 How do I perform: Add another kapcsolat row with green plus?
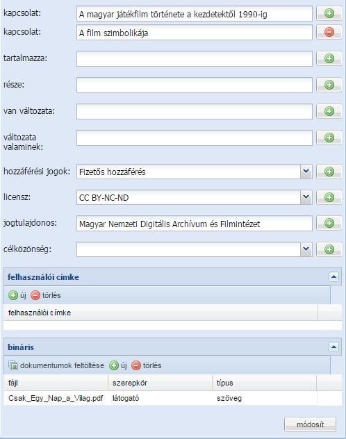point(329,13)
